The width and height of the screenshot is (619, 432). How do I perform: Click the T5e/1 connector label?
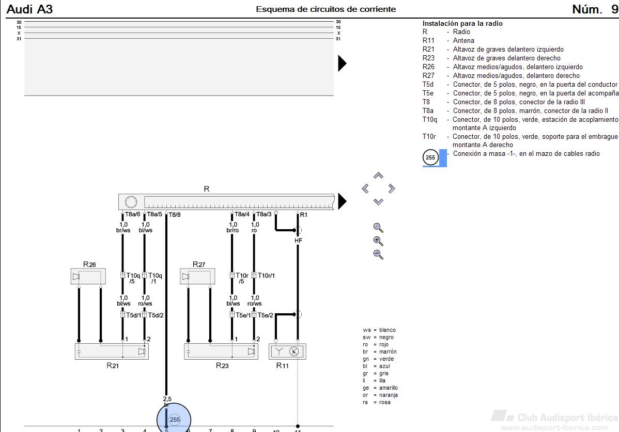coord(243,315)
